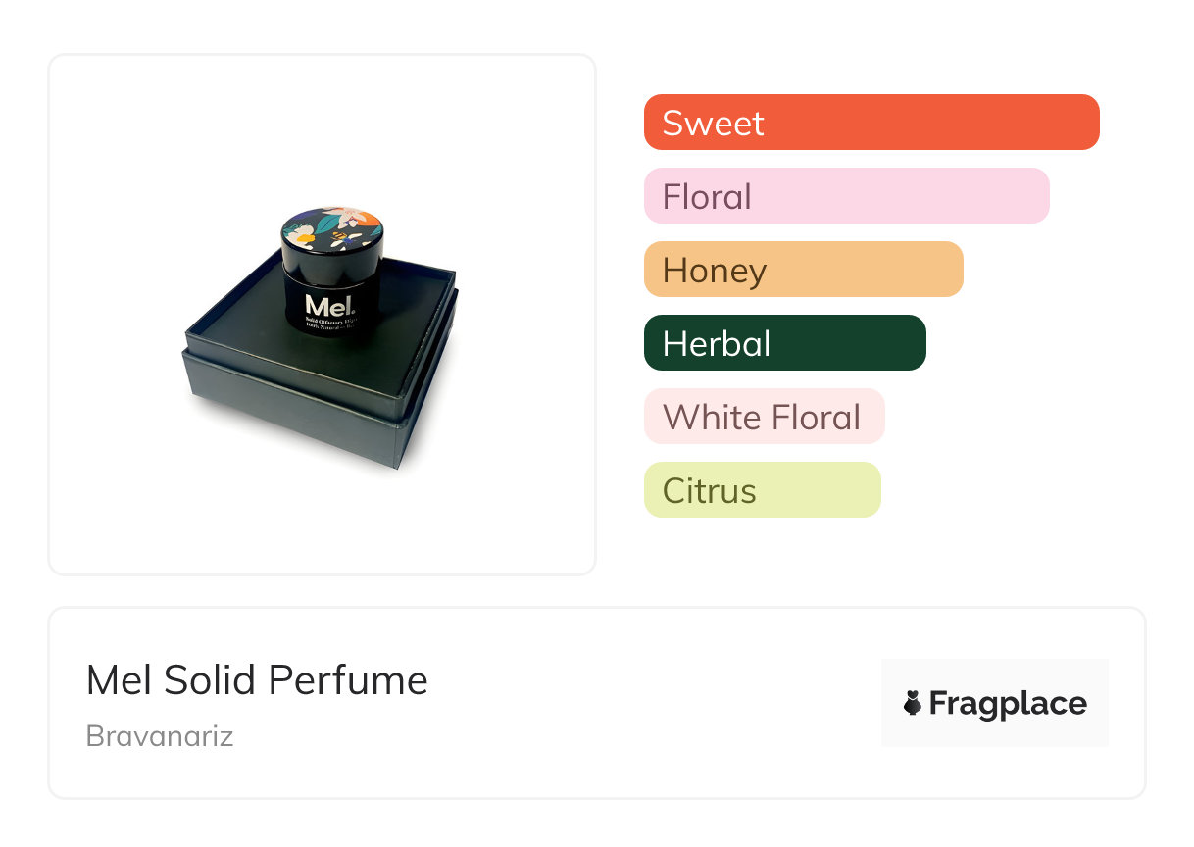Click the floral-patterned jar lid
The width and height of the screenshot is (1194, 847).
click(x=332, y=229)
